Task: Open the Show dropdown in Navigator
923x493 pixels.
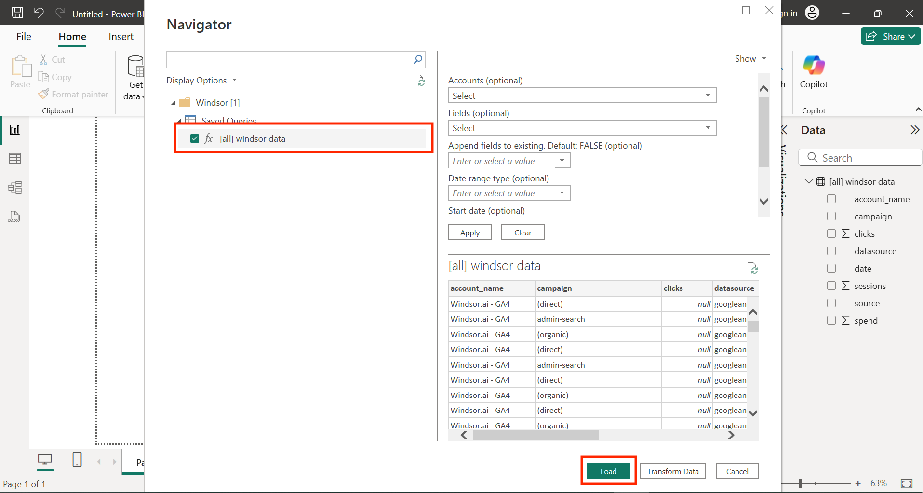Action: 750,59
